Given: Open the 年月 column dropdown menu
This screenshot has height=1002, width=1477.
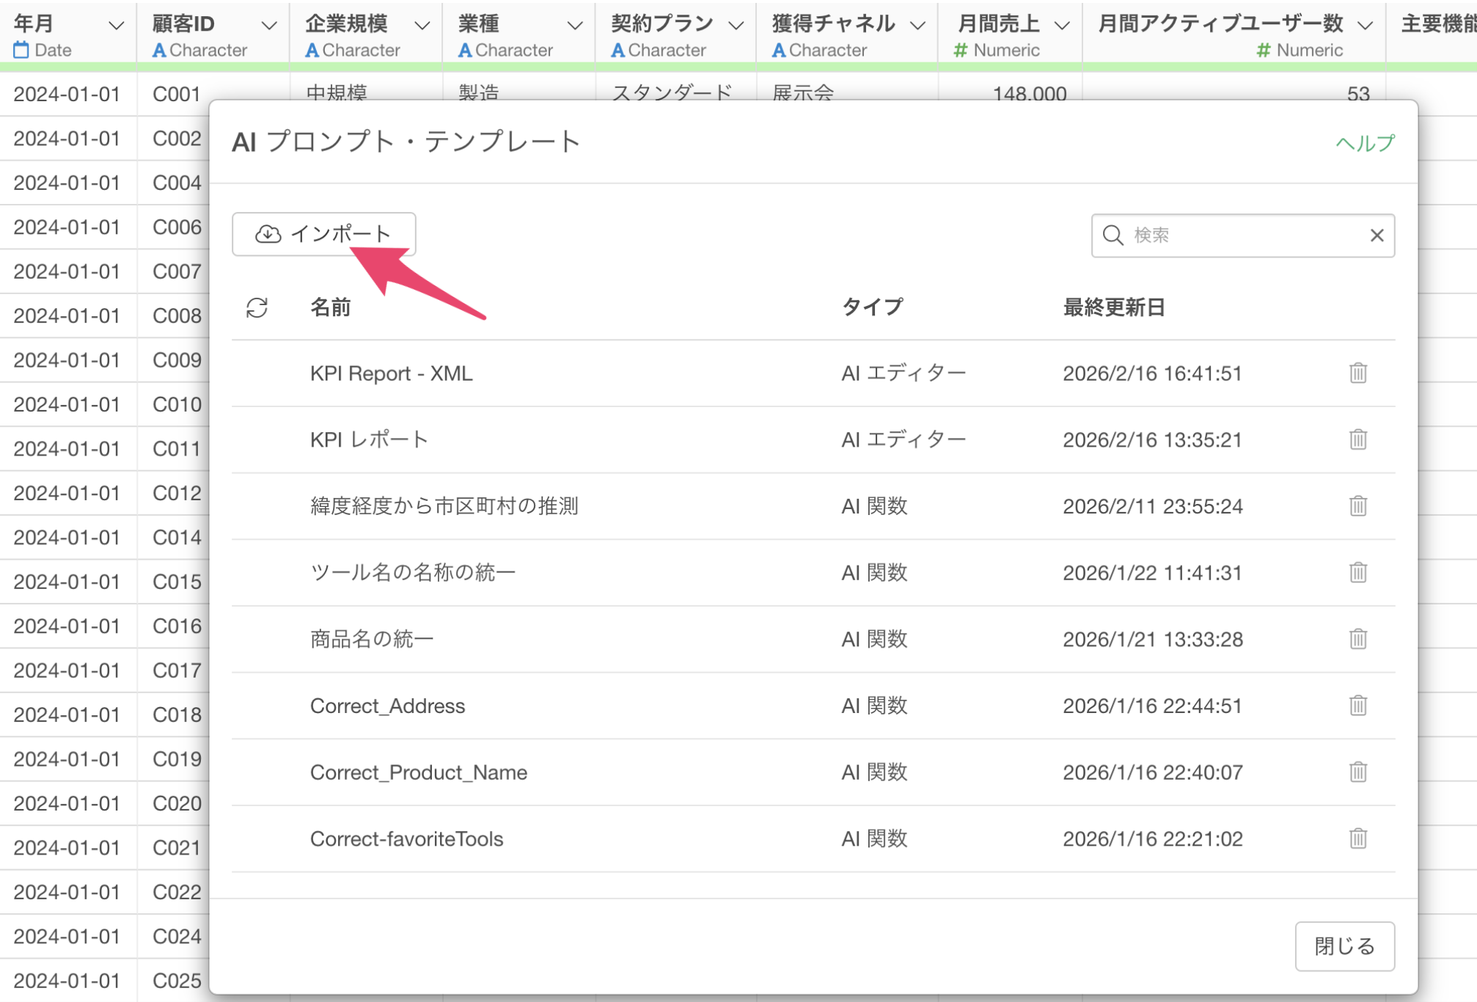Looking at the screenshot, I should pos(116,26).
